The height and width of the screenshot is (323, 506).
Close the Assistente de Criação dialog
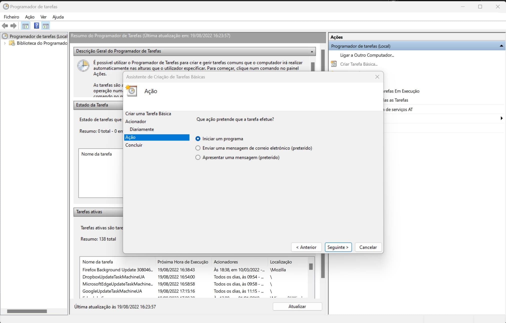pos(377,77)
